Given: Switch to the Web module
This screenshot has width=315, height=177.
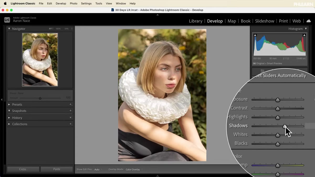Looking at the screenshot, I should point(297,21).
